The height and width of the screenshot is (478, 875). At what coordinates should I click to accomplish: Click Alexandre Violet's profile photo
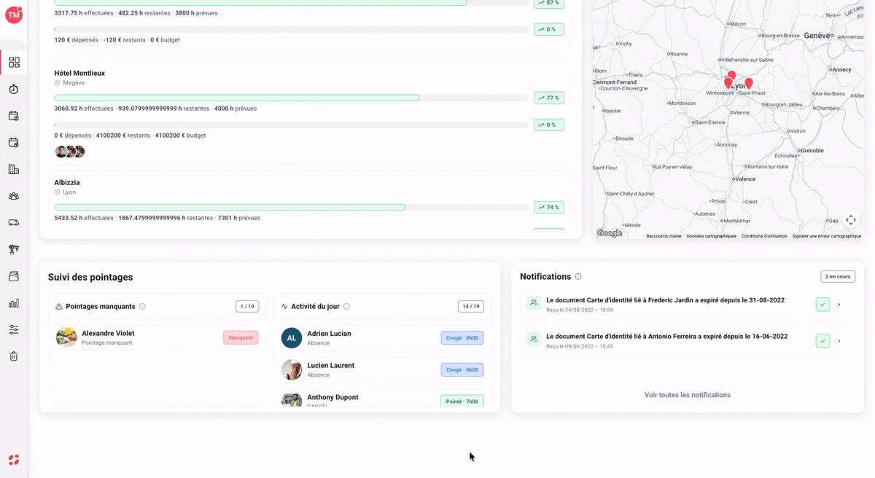pos(66,337)
